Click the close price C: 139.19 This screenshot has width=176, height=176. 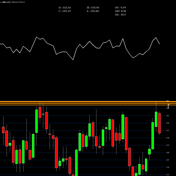(x=65, y=11)
